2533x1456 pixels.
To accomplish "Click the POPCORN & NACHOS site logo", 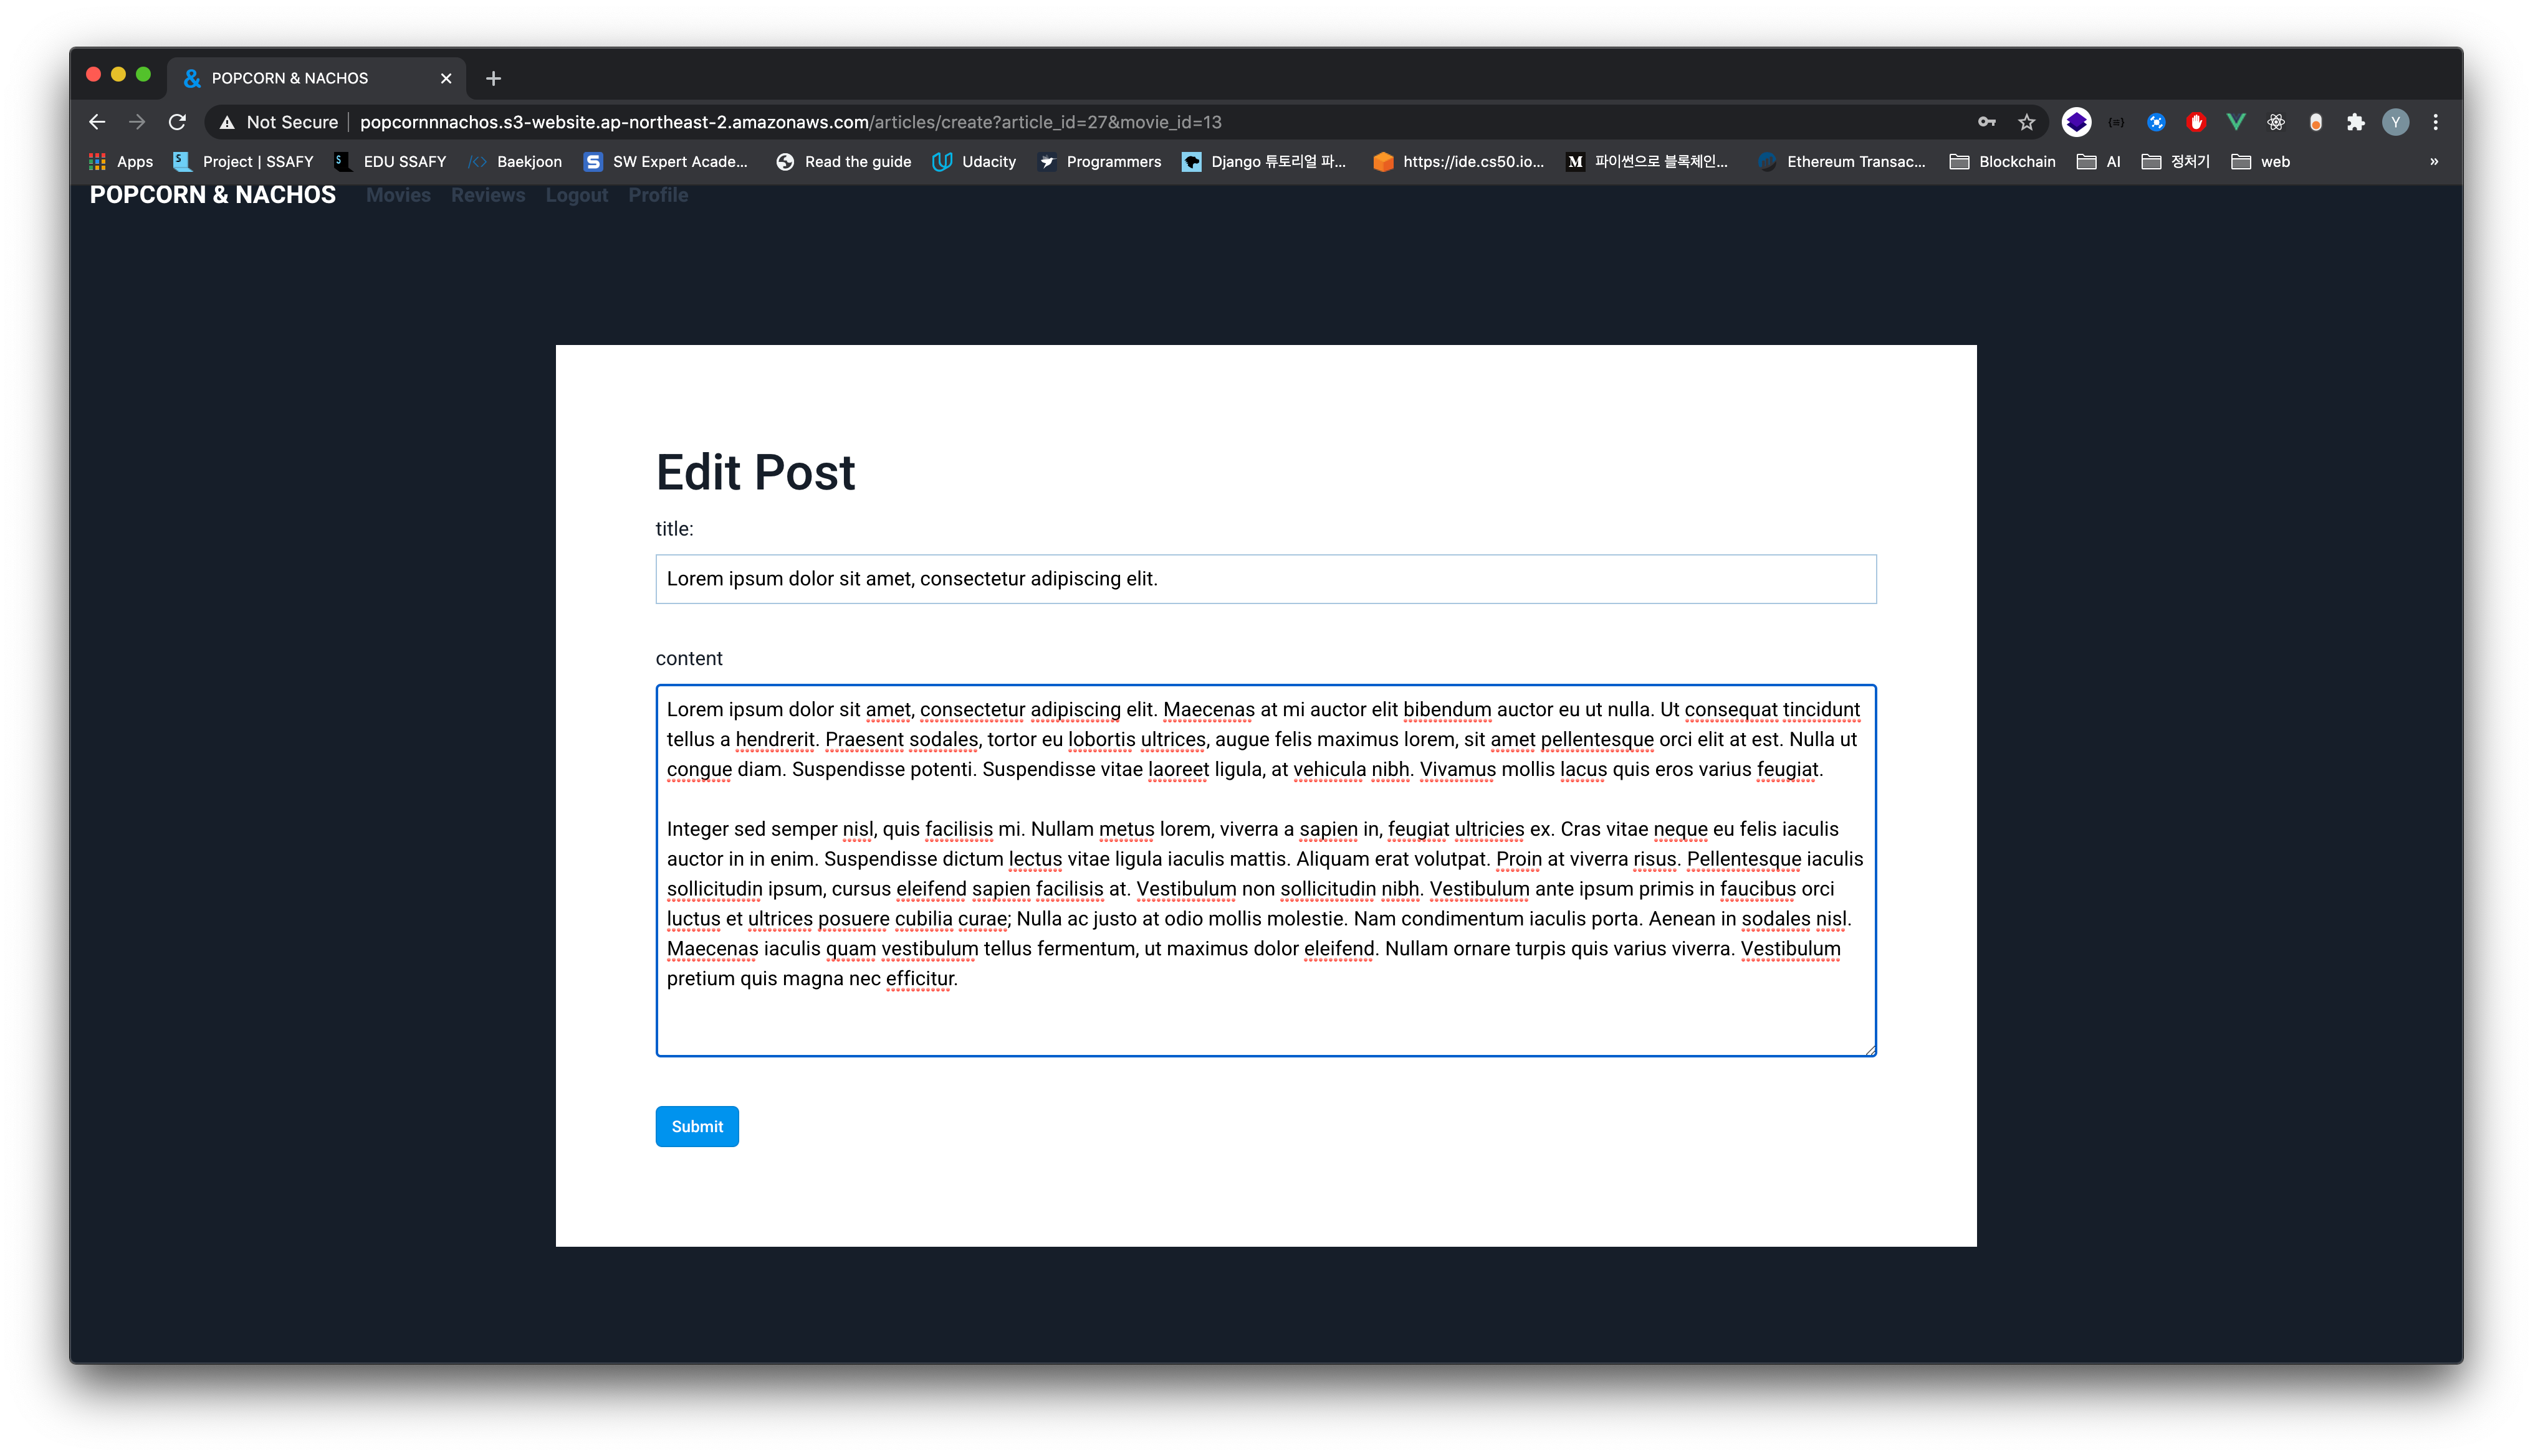I will [x=213, y=195].
